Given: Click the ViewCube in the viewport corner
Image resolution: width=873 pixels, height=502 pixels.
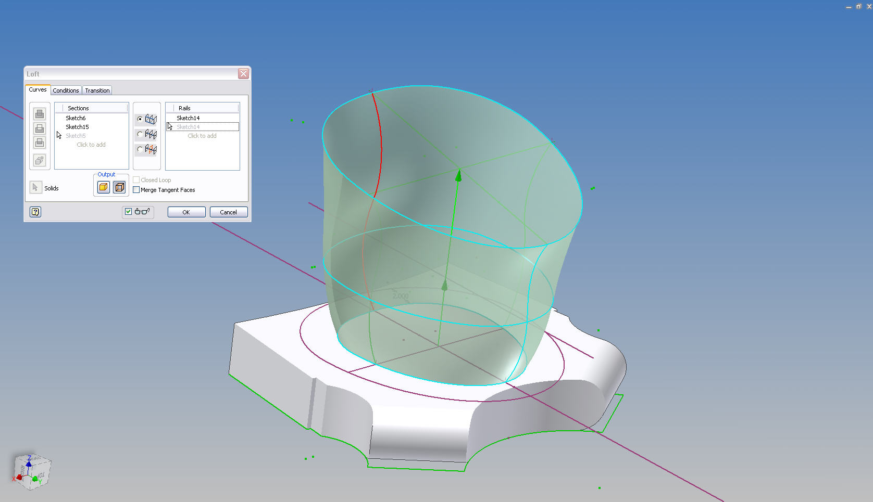Looking at the screenshot, I should pyautogui.click(x=32, y=472).
